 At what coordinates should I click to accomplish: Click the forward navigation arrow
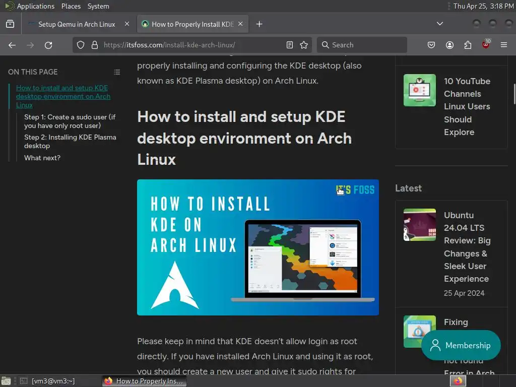click(30, 45)
